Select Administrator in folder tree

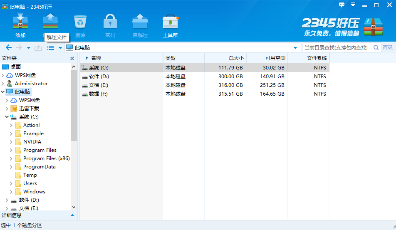coord(31,84)
